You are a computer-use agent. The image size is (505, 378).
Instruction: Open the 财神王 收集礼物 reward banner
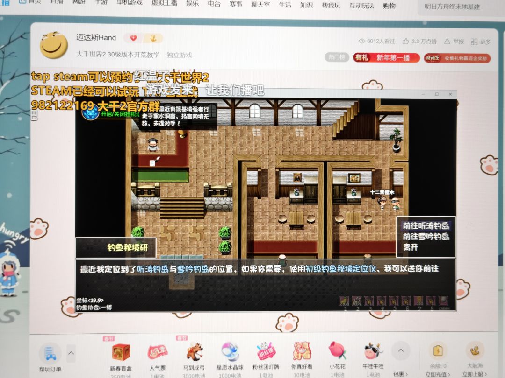[457, 58]
